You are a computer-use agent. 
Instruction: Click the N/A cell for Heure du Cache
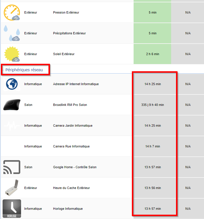188,188
